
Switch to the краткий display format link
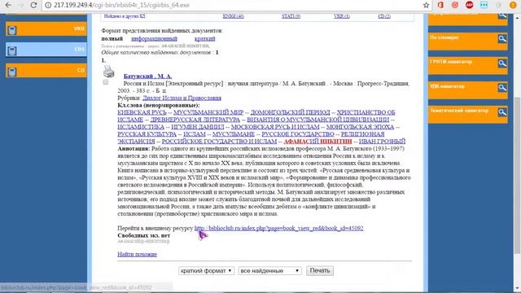(204, 39)
